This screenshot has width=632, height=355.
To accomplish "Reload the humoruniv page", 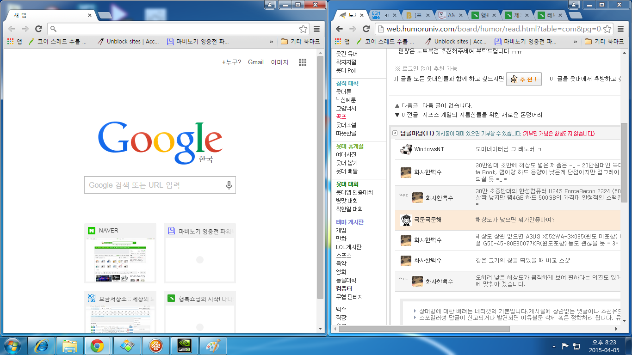I will [366, 29].
